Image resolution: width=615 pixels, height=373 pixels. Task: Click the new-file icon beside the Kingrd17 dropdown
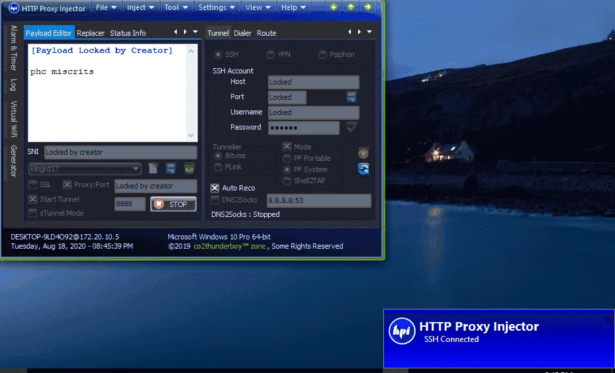click(x=153, y=169)
